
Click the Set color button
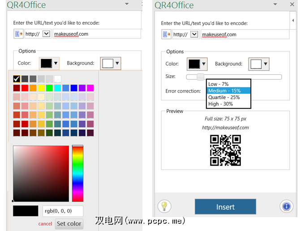[x=69, y=223]
